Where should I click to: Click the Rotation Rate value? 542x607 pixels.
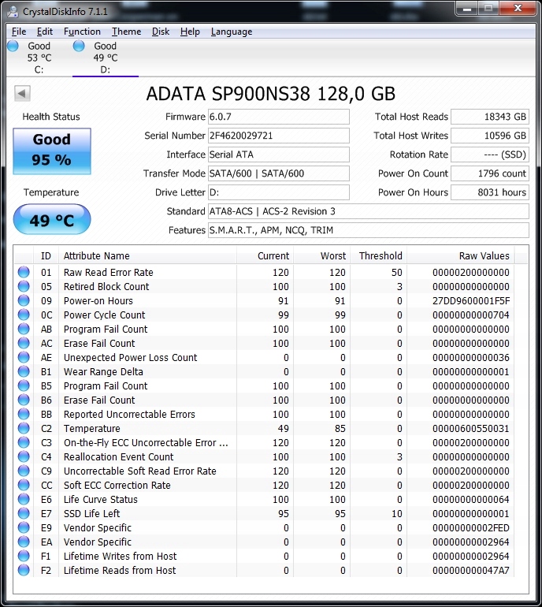[490, 155]
